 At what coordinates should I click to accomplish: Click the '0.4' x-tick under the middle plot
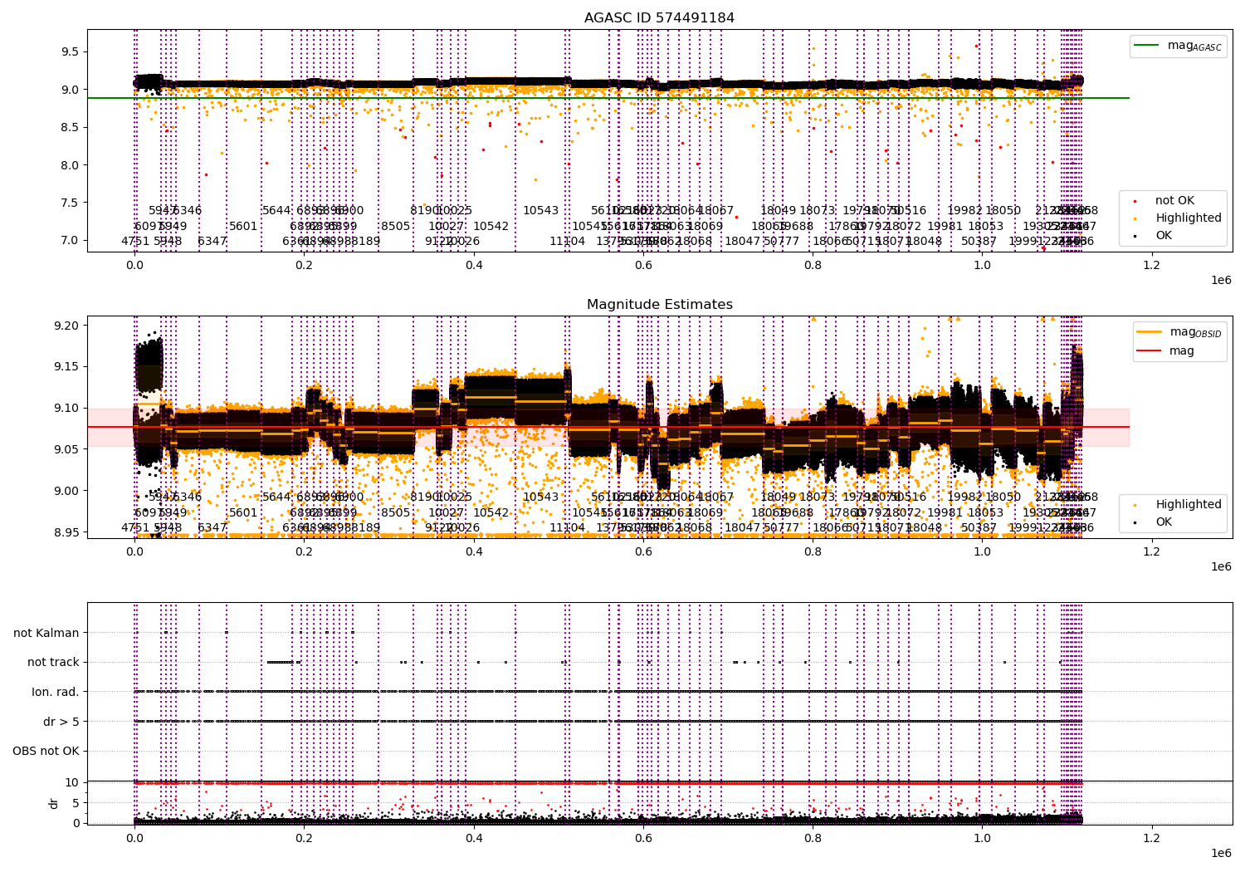coord(474,551)
